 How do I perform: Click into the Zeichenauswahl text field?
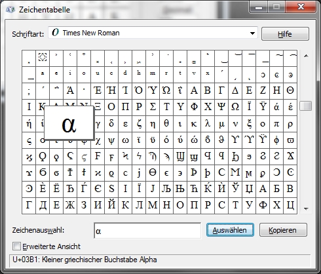(x=147, y=231)
